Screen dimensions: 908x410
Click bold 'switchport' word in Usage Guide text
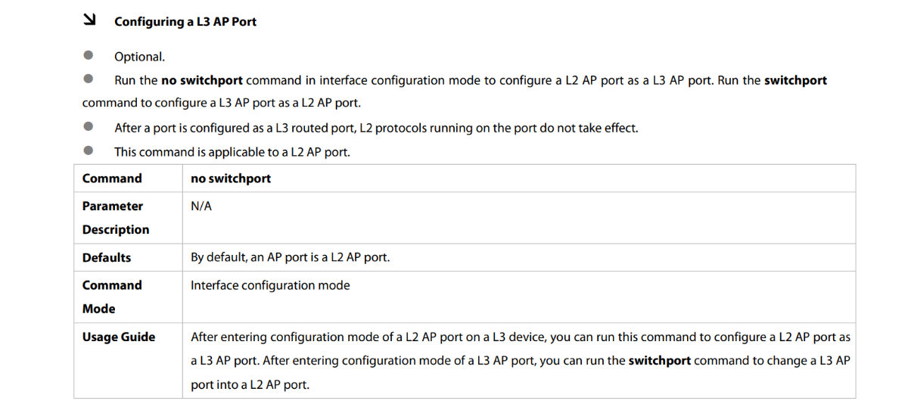coord(660,361)
